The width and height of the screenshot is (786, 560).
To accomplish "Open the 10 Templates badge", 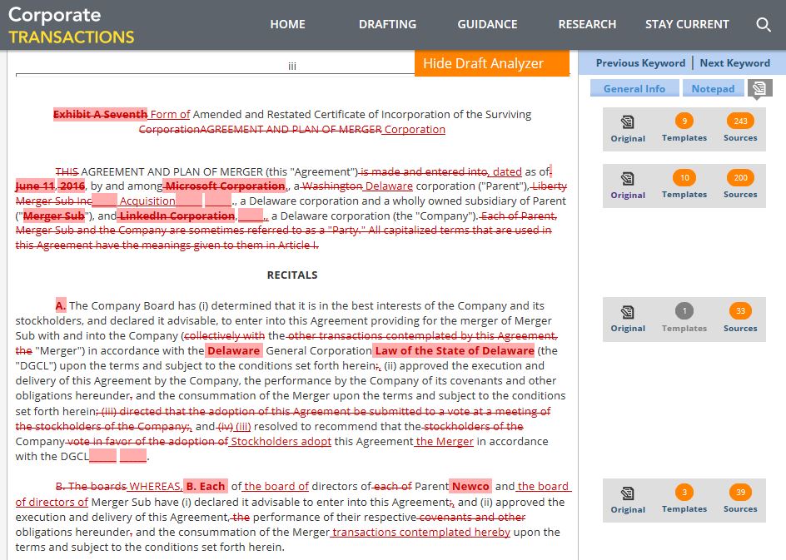I will 684,178.
